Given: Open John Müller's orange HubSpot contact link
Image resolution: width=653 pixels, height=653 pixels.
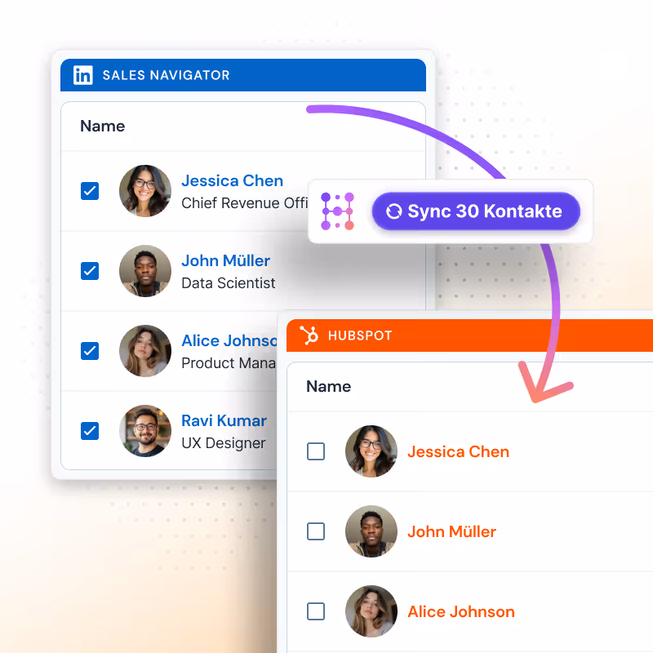Looking at the screenshot, I should coord(452,532).
